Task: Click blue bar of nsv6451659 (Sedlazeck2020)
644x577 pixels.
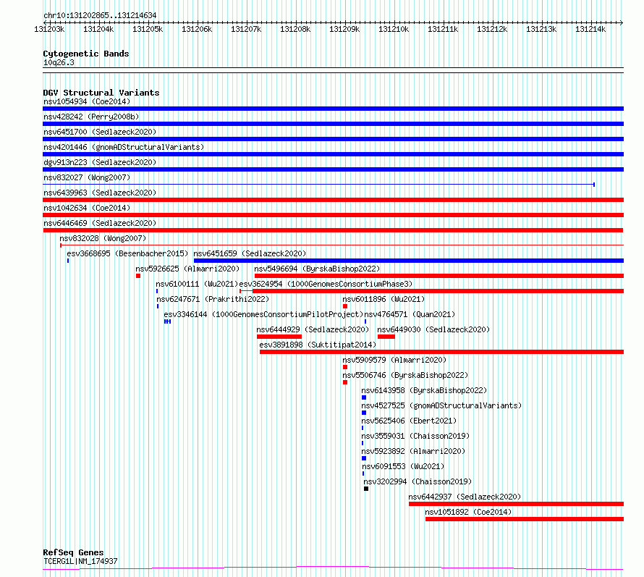Action: point(409,261)
